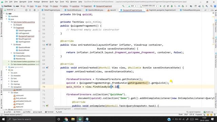217x122 pixels.
Task: Click the locate file target icon in Project panel
Action: pyautogui.click(x=26, y=10)
